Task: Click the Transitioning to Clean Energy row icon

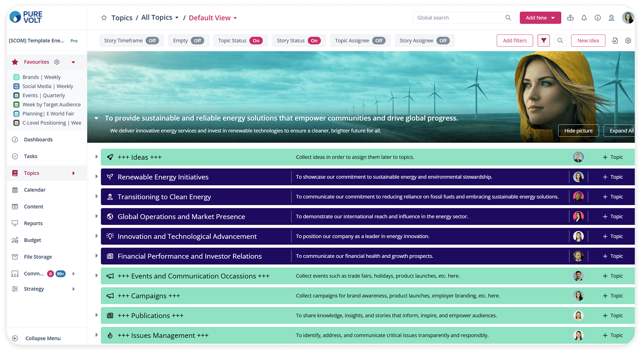Action: click(110, 197)
